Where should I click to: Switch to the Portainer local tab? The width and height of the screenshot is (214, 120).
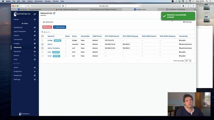point(140,9)
